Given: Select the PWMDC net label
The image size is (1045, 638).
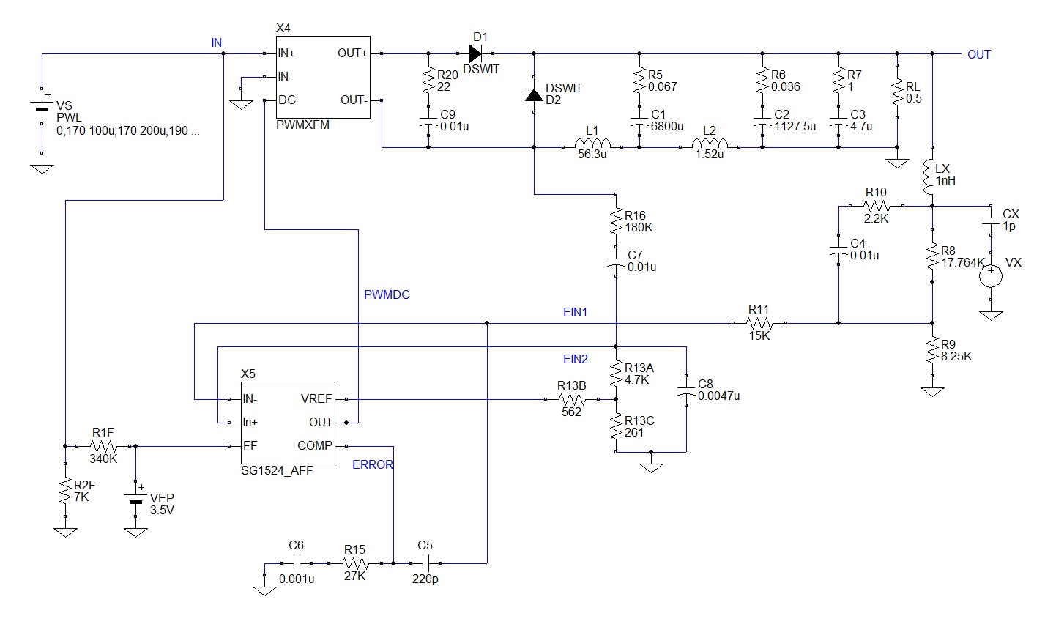Looking at the screenshot, I should coord(387,294).
